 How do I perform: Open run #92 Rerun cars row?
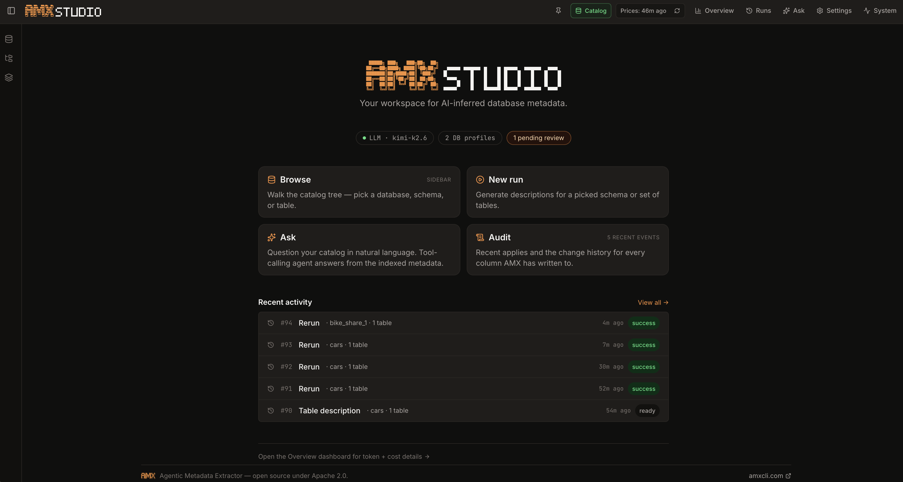pyautogui.click(x=464, y=367)
